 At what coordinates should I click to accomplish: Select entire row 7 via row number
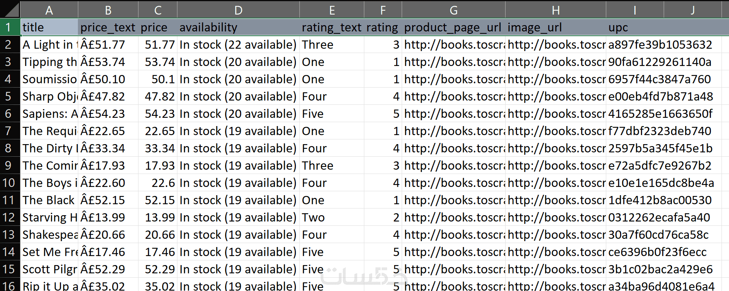point(8,131)
